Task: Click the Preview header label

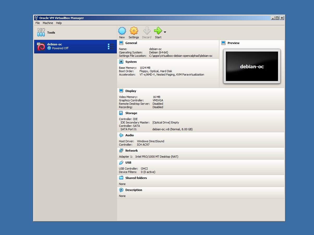Action: point(233,43)
